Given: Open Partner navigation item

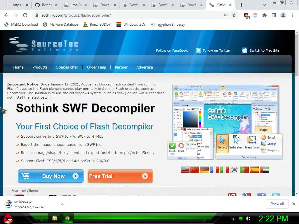Looking at the screenshot, I should coord(121,67).
